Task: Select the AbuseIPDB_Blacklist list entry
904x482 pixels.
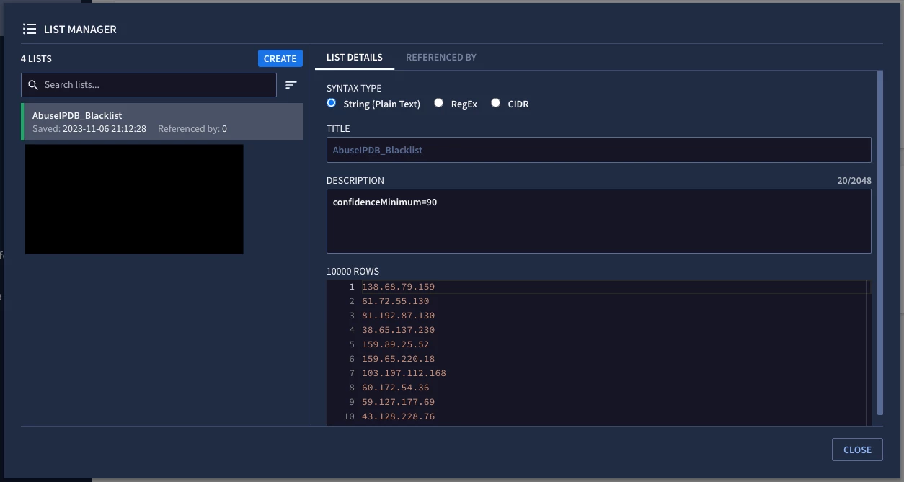Action: tap(161, 122)
